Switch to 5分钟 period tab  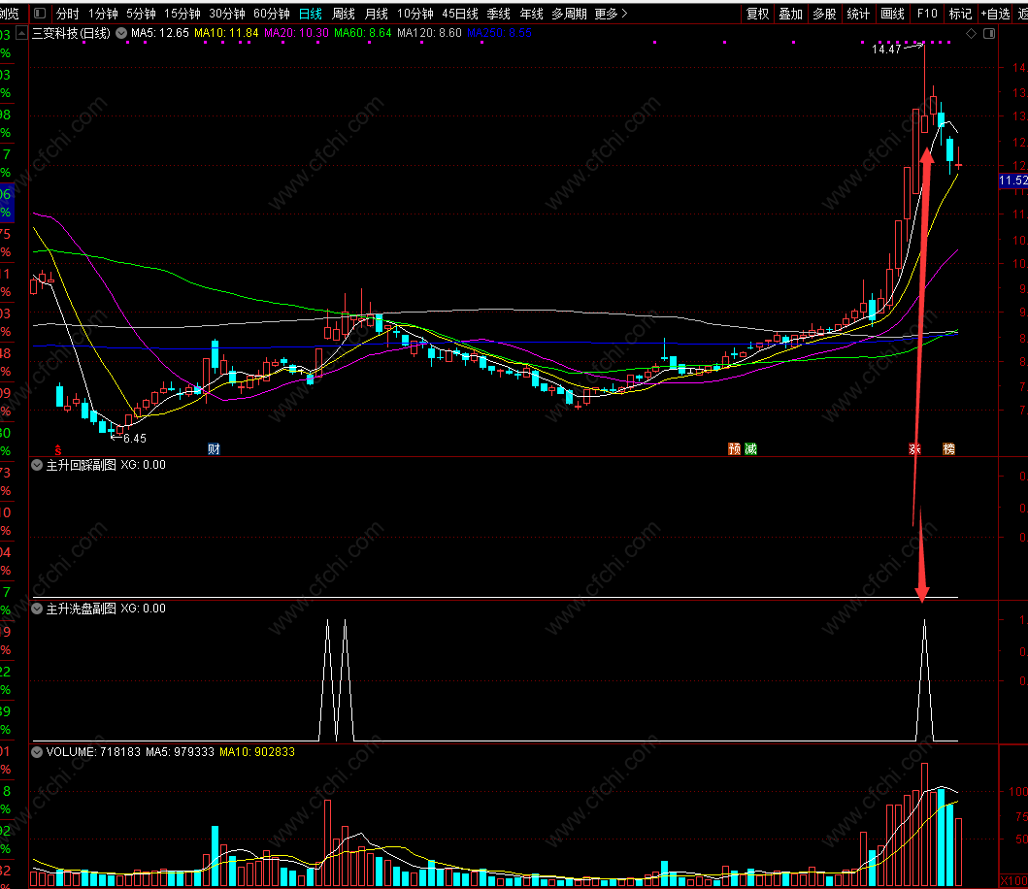click(141, 14)
